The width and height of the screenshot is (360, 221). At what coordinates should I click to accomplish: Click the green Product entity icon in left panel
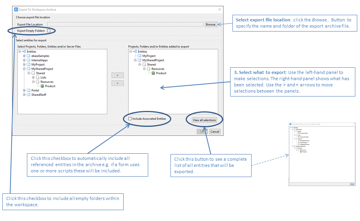click(42, 86)
